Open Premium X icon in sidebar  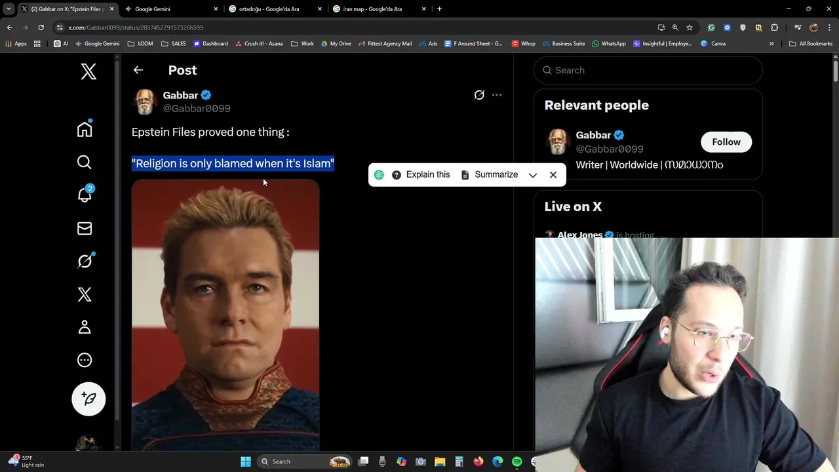(x=85, y=294)
